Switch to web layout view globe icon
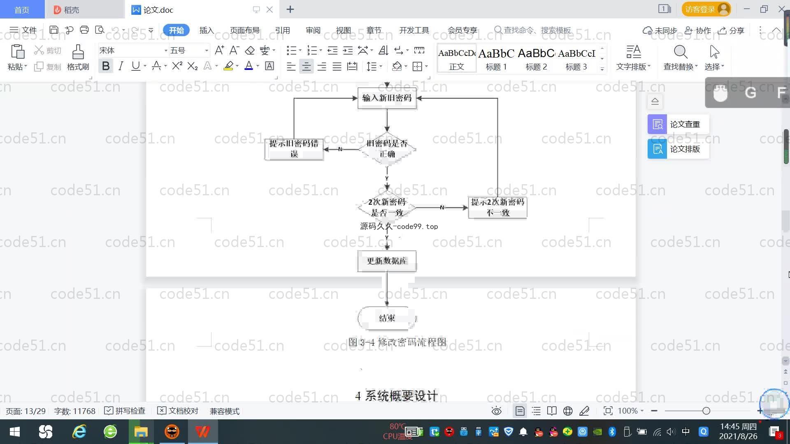This screenshot has height=444, width=790. 568,411
